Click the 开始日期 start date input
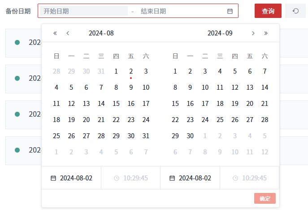This screenshot has width=308, height=210. pos(83,11)
